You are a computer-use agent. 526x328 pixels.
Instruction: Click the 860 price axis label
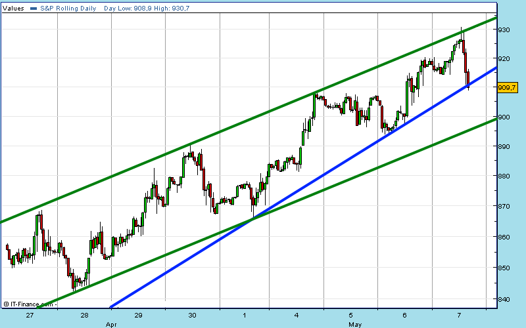pos(504,237)
